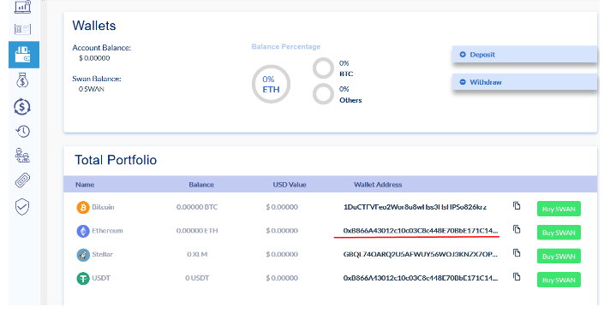Open the dashboard chart icon in sidebar

coord(23,7)
